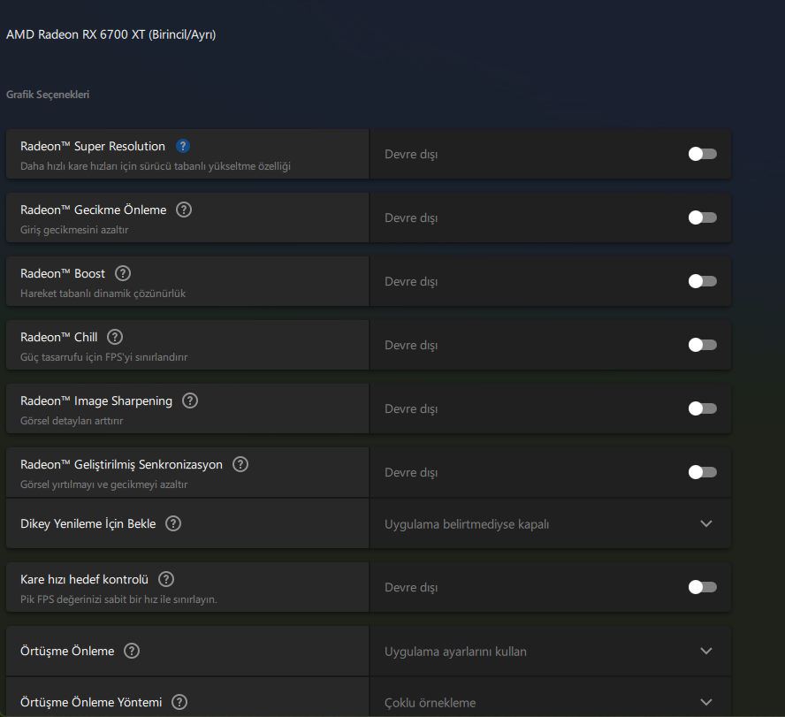Image resolution: width=785 pixels, height=717 pixels.
Task: Click 'Giriş gecikmesini azaltır' description
Action: point(74,230)
